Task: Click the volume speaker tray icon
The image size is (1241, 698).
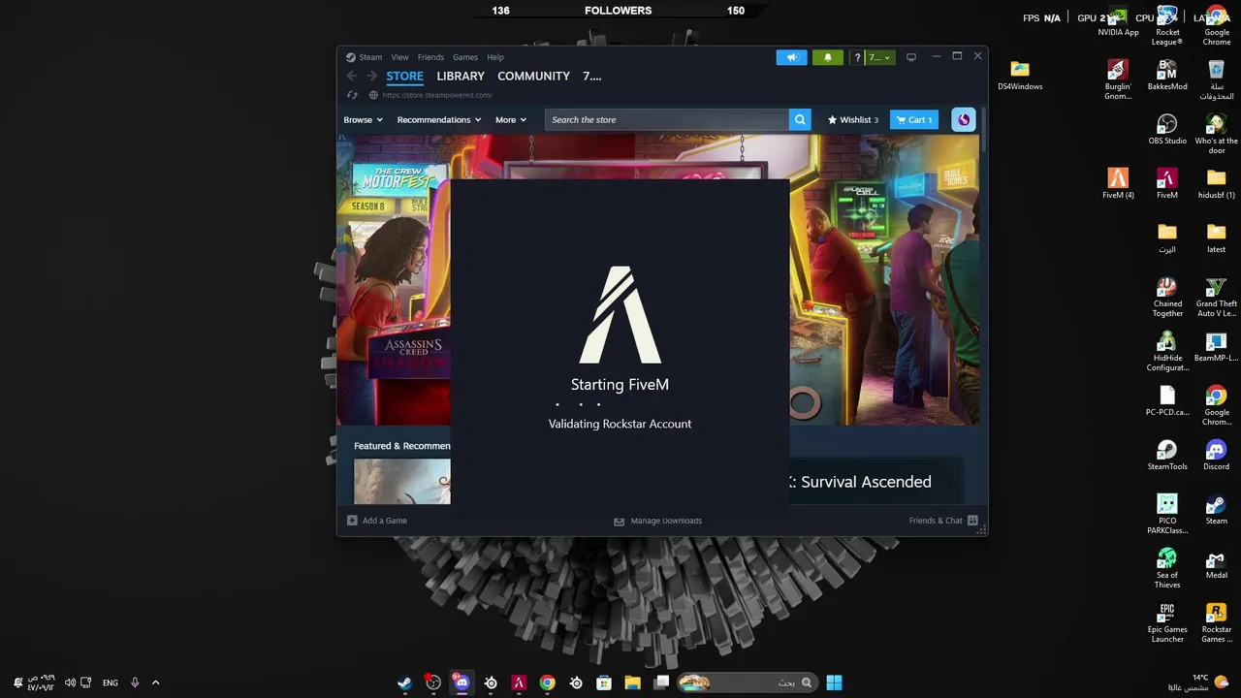Action: coord(70,682)
